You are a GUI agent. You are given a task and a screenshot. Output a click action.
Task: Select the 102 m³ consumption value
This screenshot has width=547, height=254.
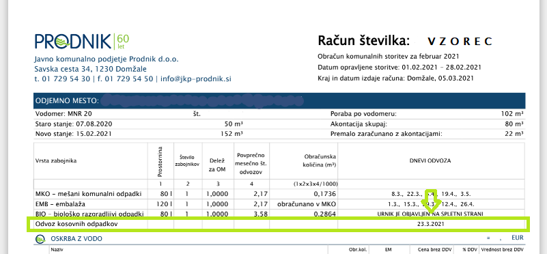point(511,114)
